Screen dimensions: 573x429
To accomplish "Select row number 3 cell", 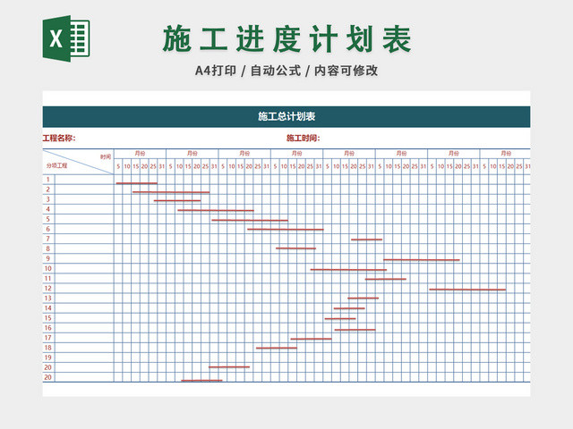I will (48, 199).
